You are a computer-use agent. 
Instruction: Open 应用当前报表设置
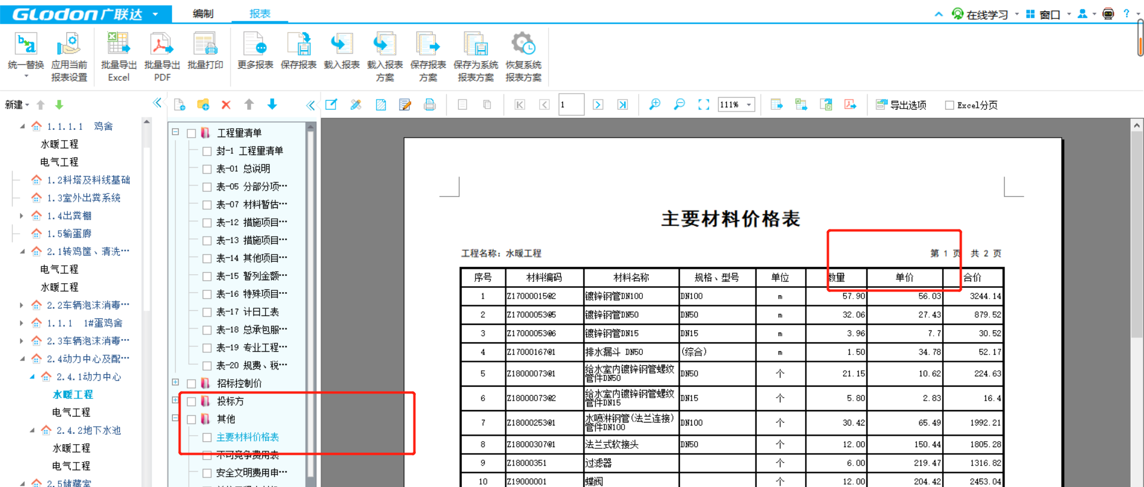pos(69,57)
